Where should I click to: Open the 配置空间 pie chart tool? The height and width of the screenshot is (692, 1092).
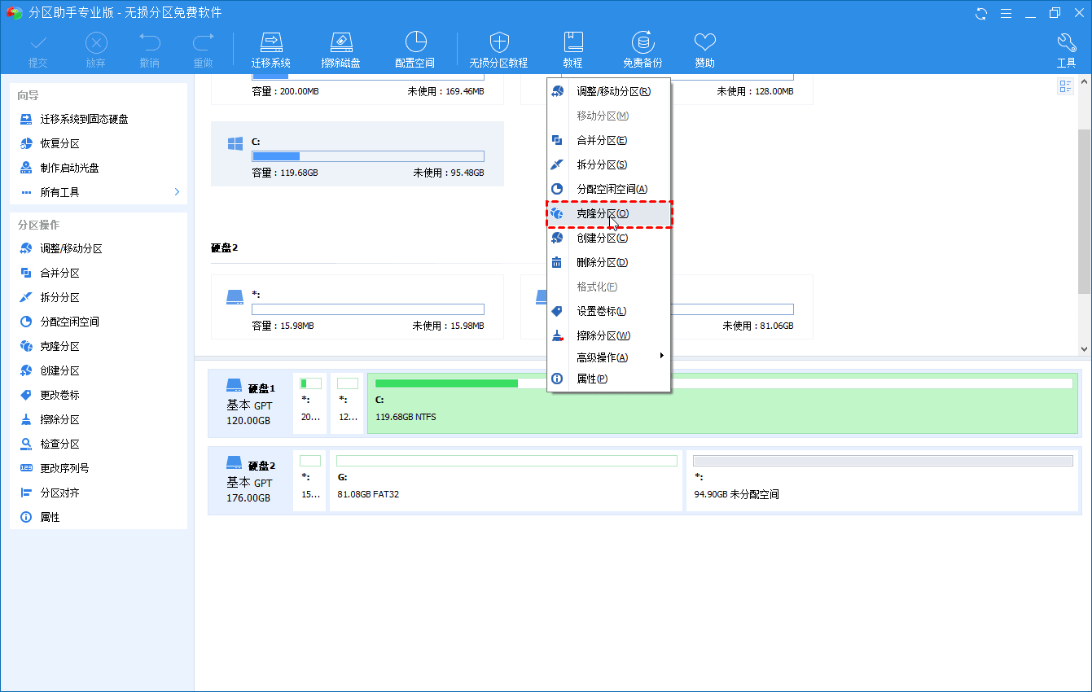point(415,44)
